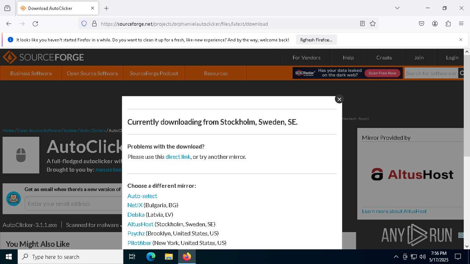470x264 pixels.
Task: Choose Auto-select mirror
Action: click(142, 196)
